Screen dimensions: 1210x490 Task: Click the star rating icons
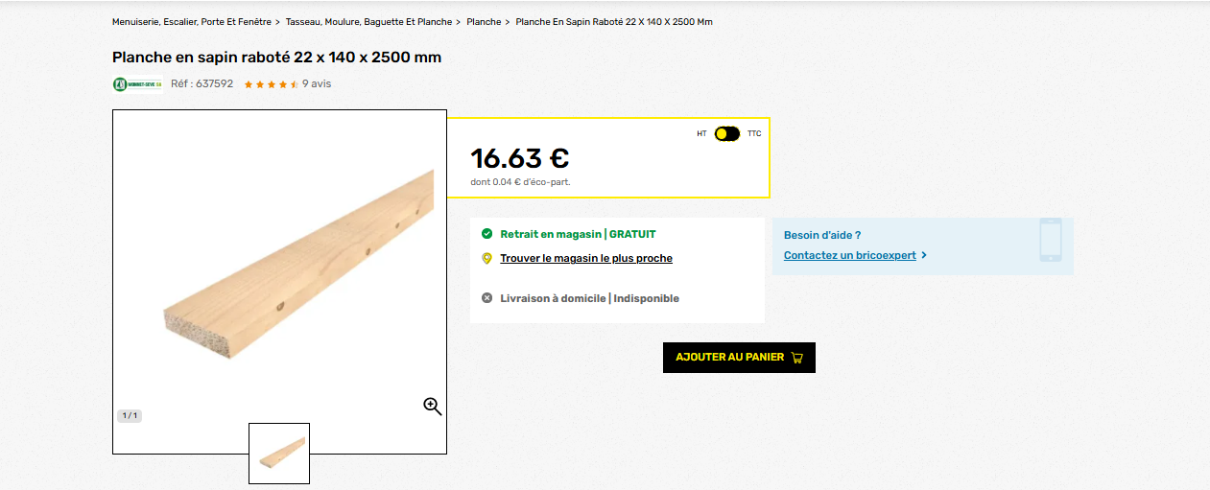271,84
